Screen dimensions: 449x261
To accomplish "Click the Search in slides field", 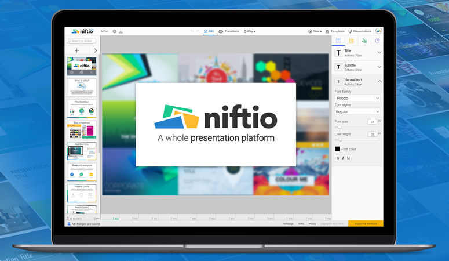I will pos(82,41).
